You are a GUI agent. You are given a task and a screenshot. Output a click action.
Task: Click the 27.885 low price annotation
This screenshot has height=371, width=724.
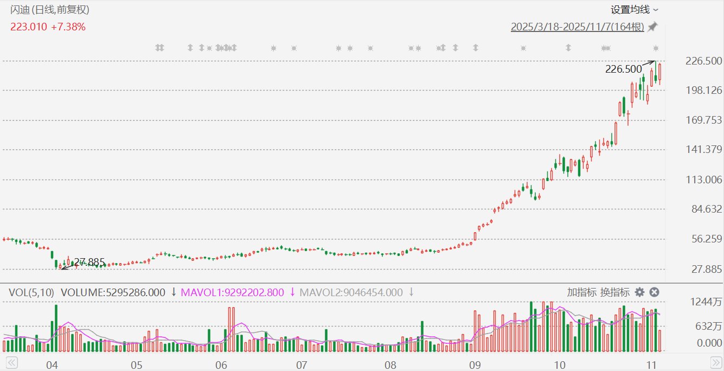(x=89, y=261)
